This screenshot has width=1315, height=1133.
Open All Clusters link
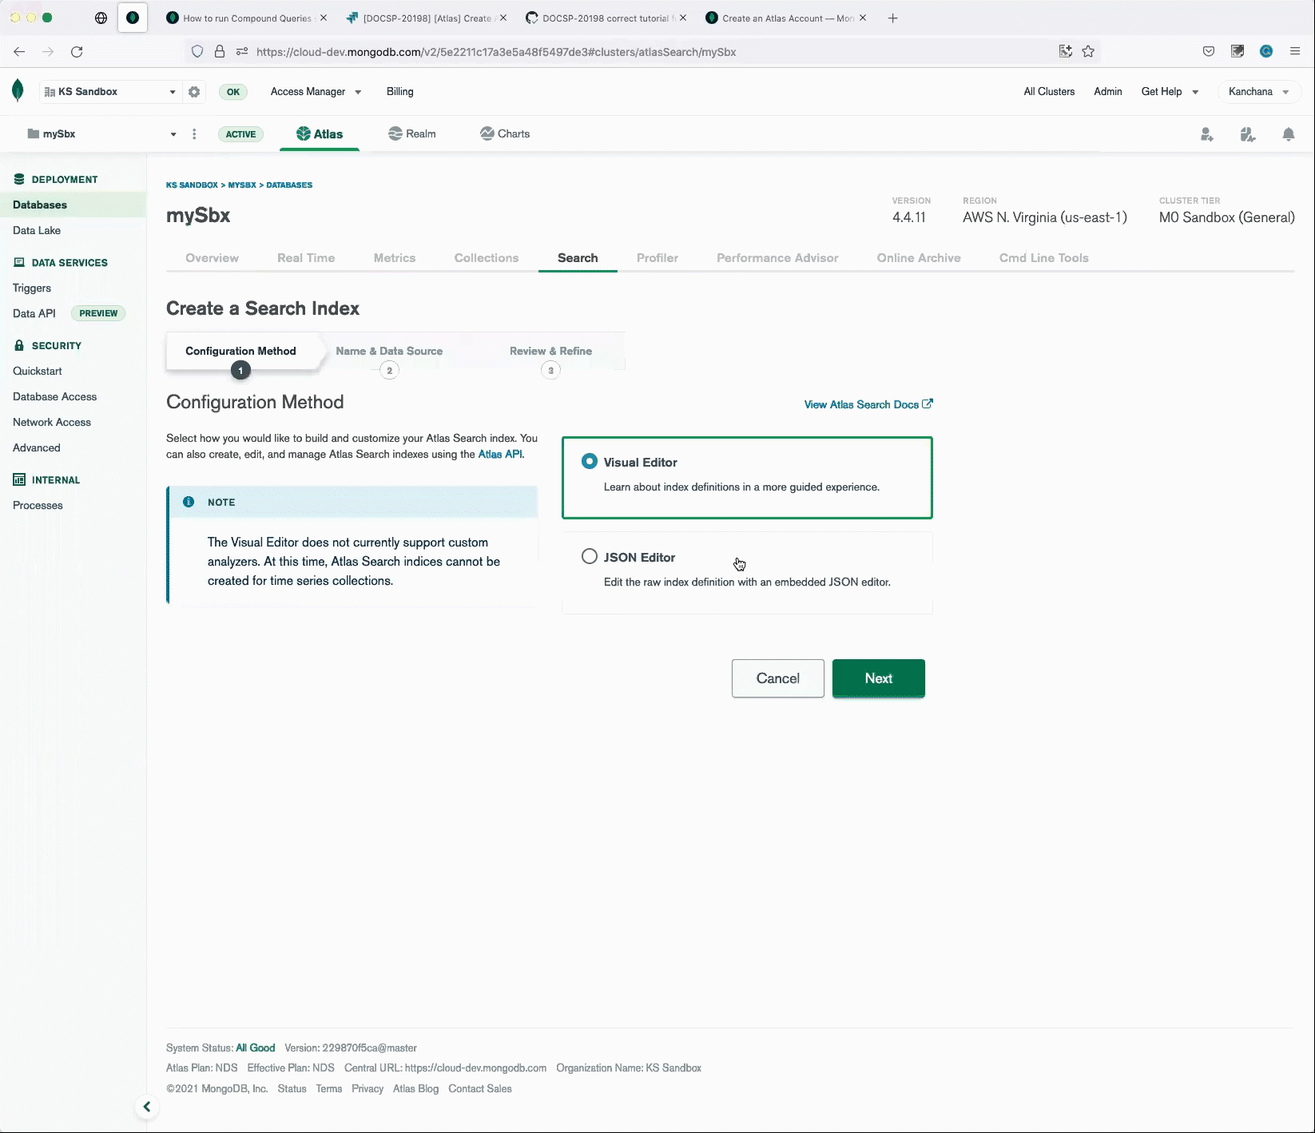(x=1049, y=92)
